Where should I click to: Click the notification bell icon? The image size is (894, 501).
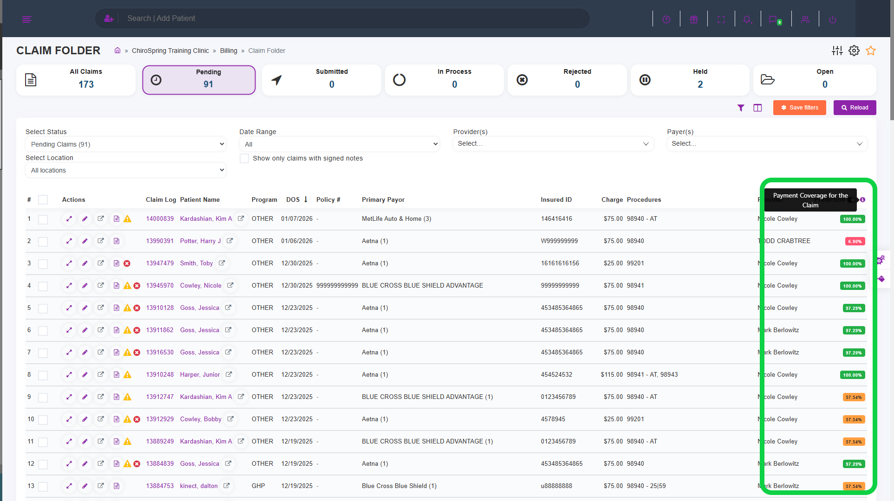point(747,19)
